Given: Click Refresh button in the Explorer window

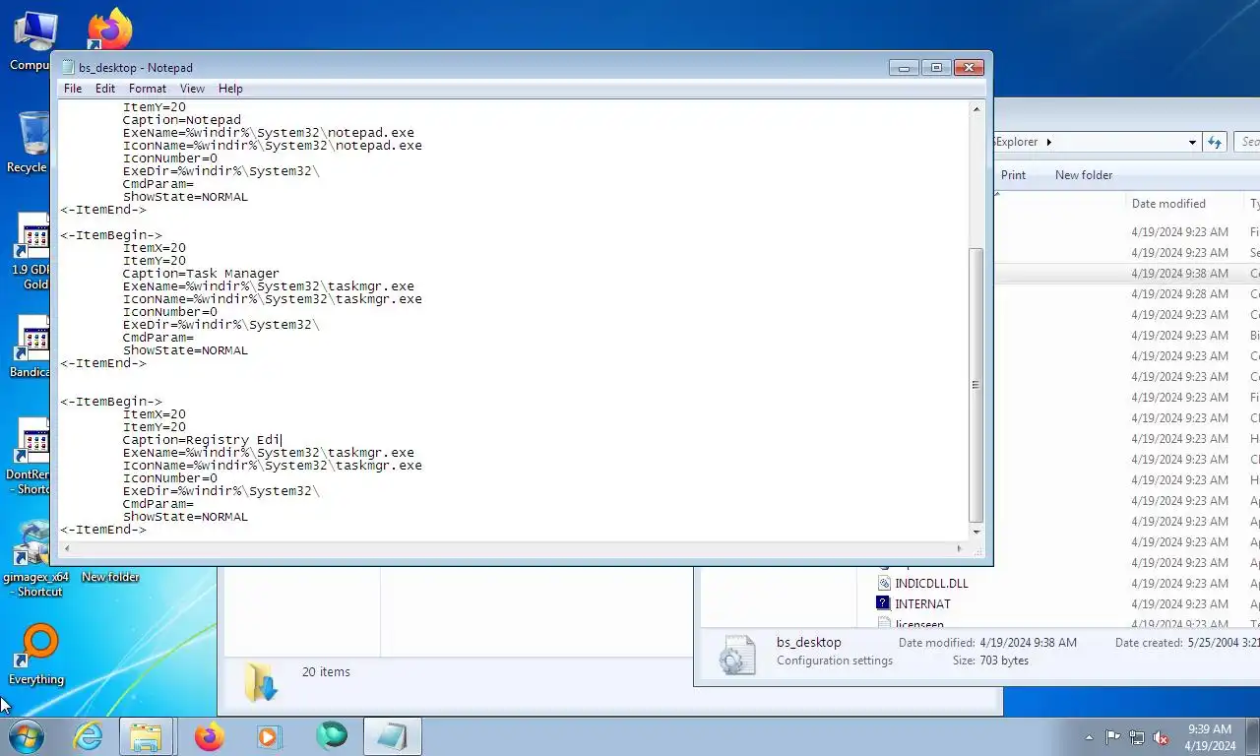Looking at the screenshot, I should point(1215,142).
